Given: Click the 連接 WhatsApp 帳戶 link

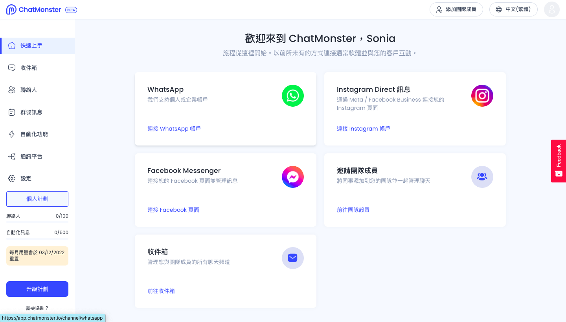Looking at the screenshot, I should [x=174, y=129].
